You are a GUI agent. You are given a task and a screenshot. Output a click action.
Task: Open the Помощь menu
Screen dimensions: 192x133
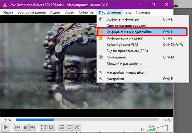[x=143, y=12]
